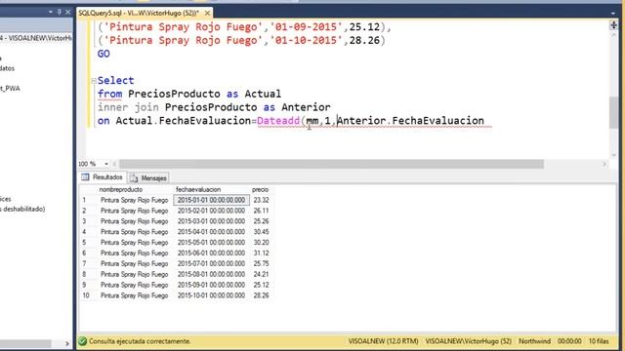
Task: Select the 2015-04-01 00:00:00.000 cell
Action: click(211, 232)
